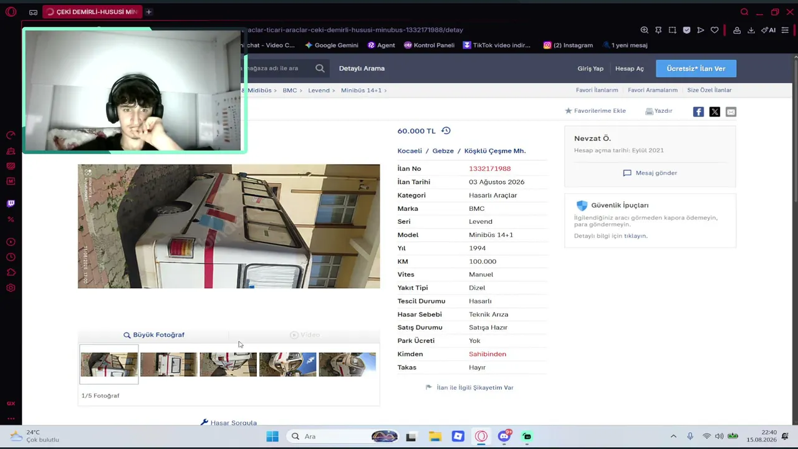Open the downloads icon
This screenshot has height=449, width=798.
pos(751,30)
